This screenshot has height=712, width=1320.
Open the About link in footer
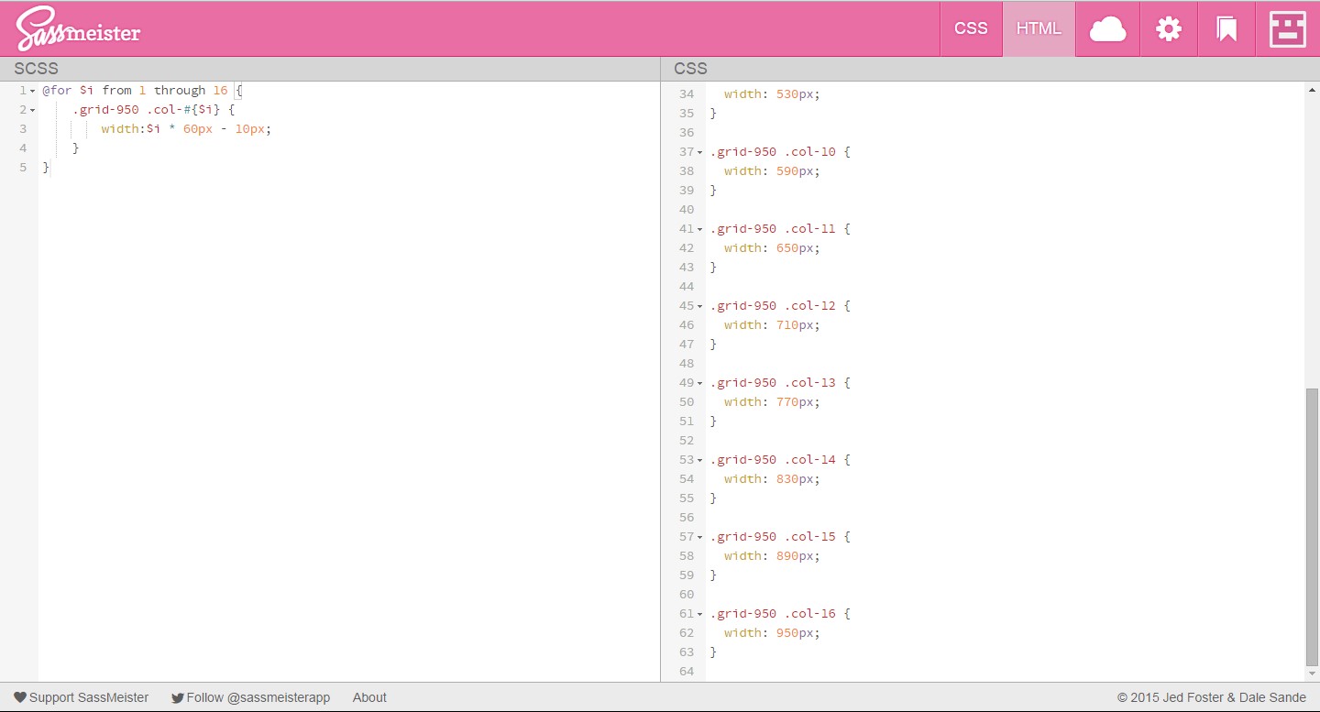369,697
